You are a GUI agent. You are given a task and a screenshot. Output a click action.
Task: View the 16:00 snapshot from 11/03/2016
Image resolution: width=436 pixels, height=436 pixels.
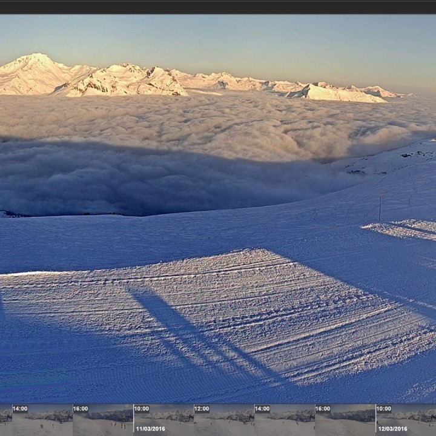click(x=345, y=420)
